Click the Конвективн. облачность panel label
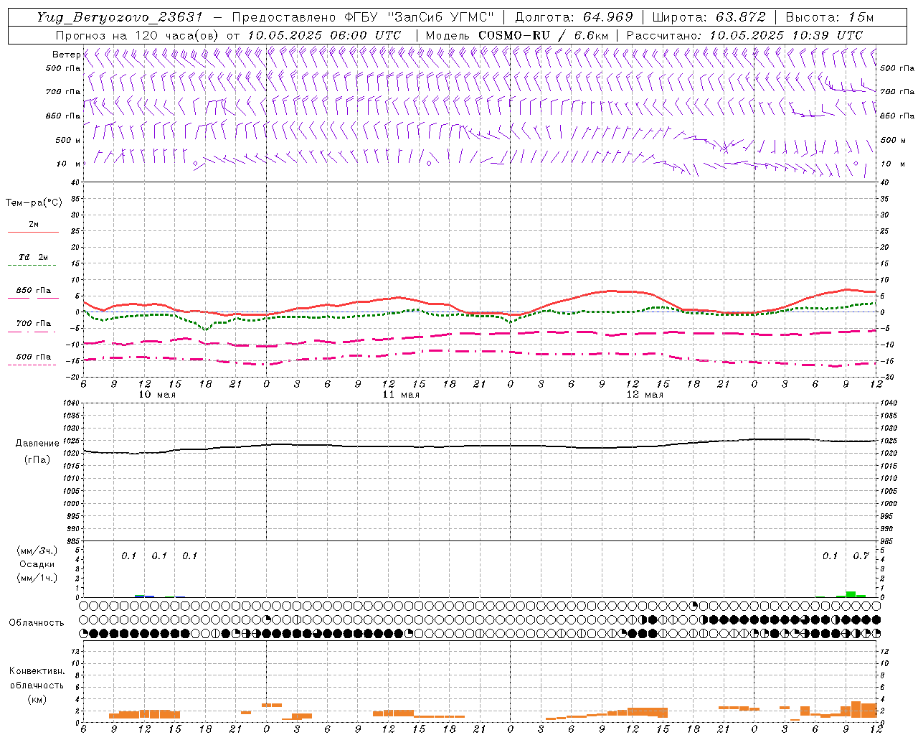 pyautogui.click(x=37, y=678)
